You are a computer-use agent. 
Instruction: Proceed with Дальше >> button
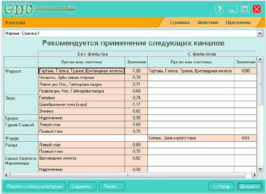[250, 186]
